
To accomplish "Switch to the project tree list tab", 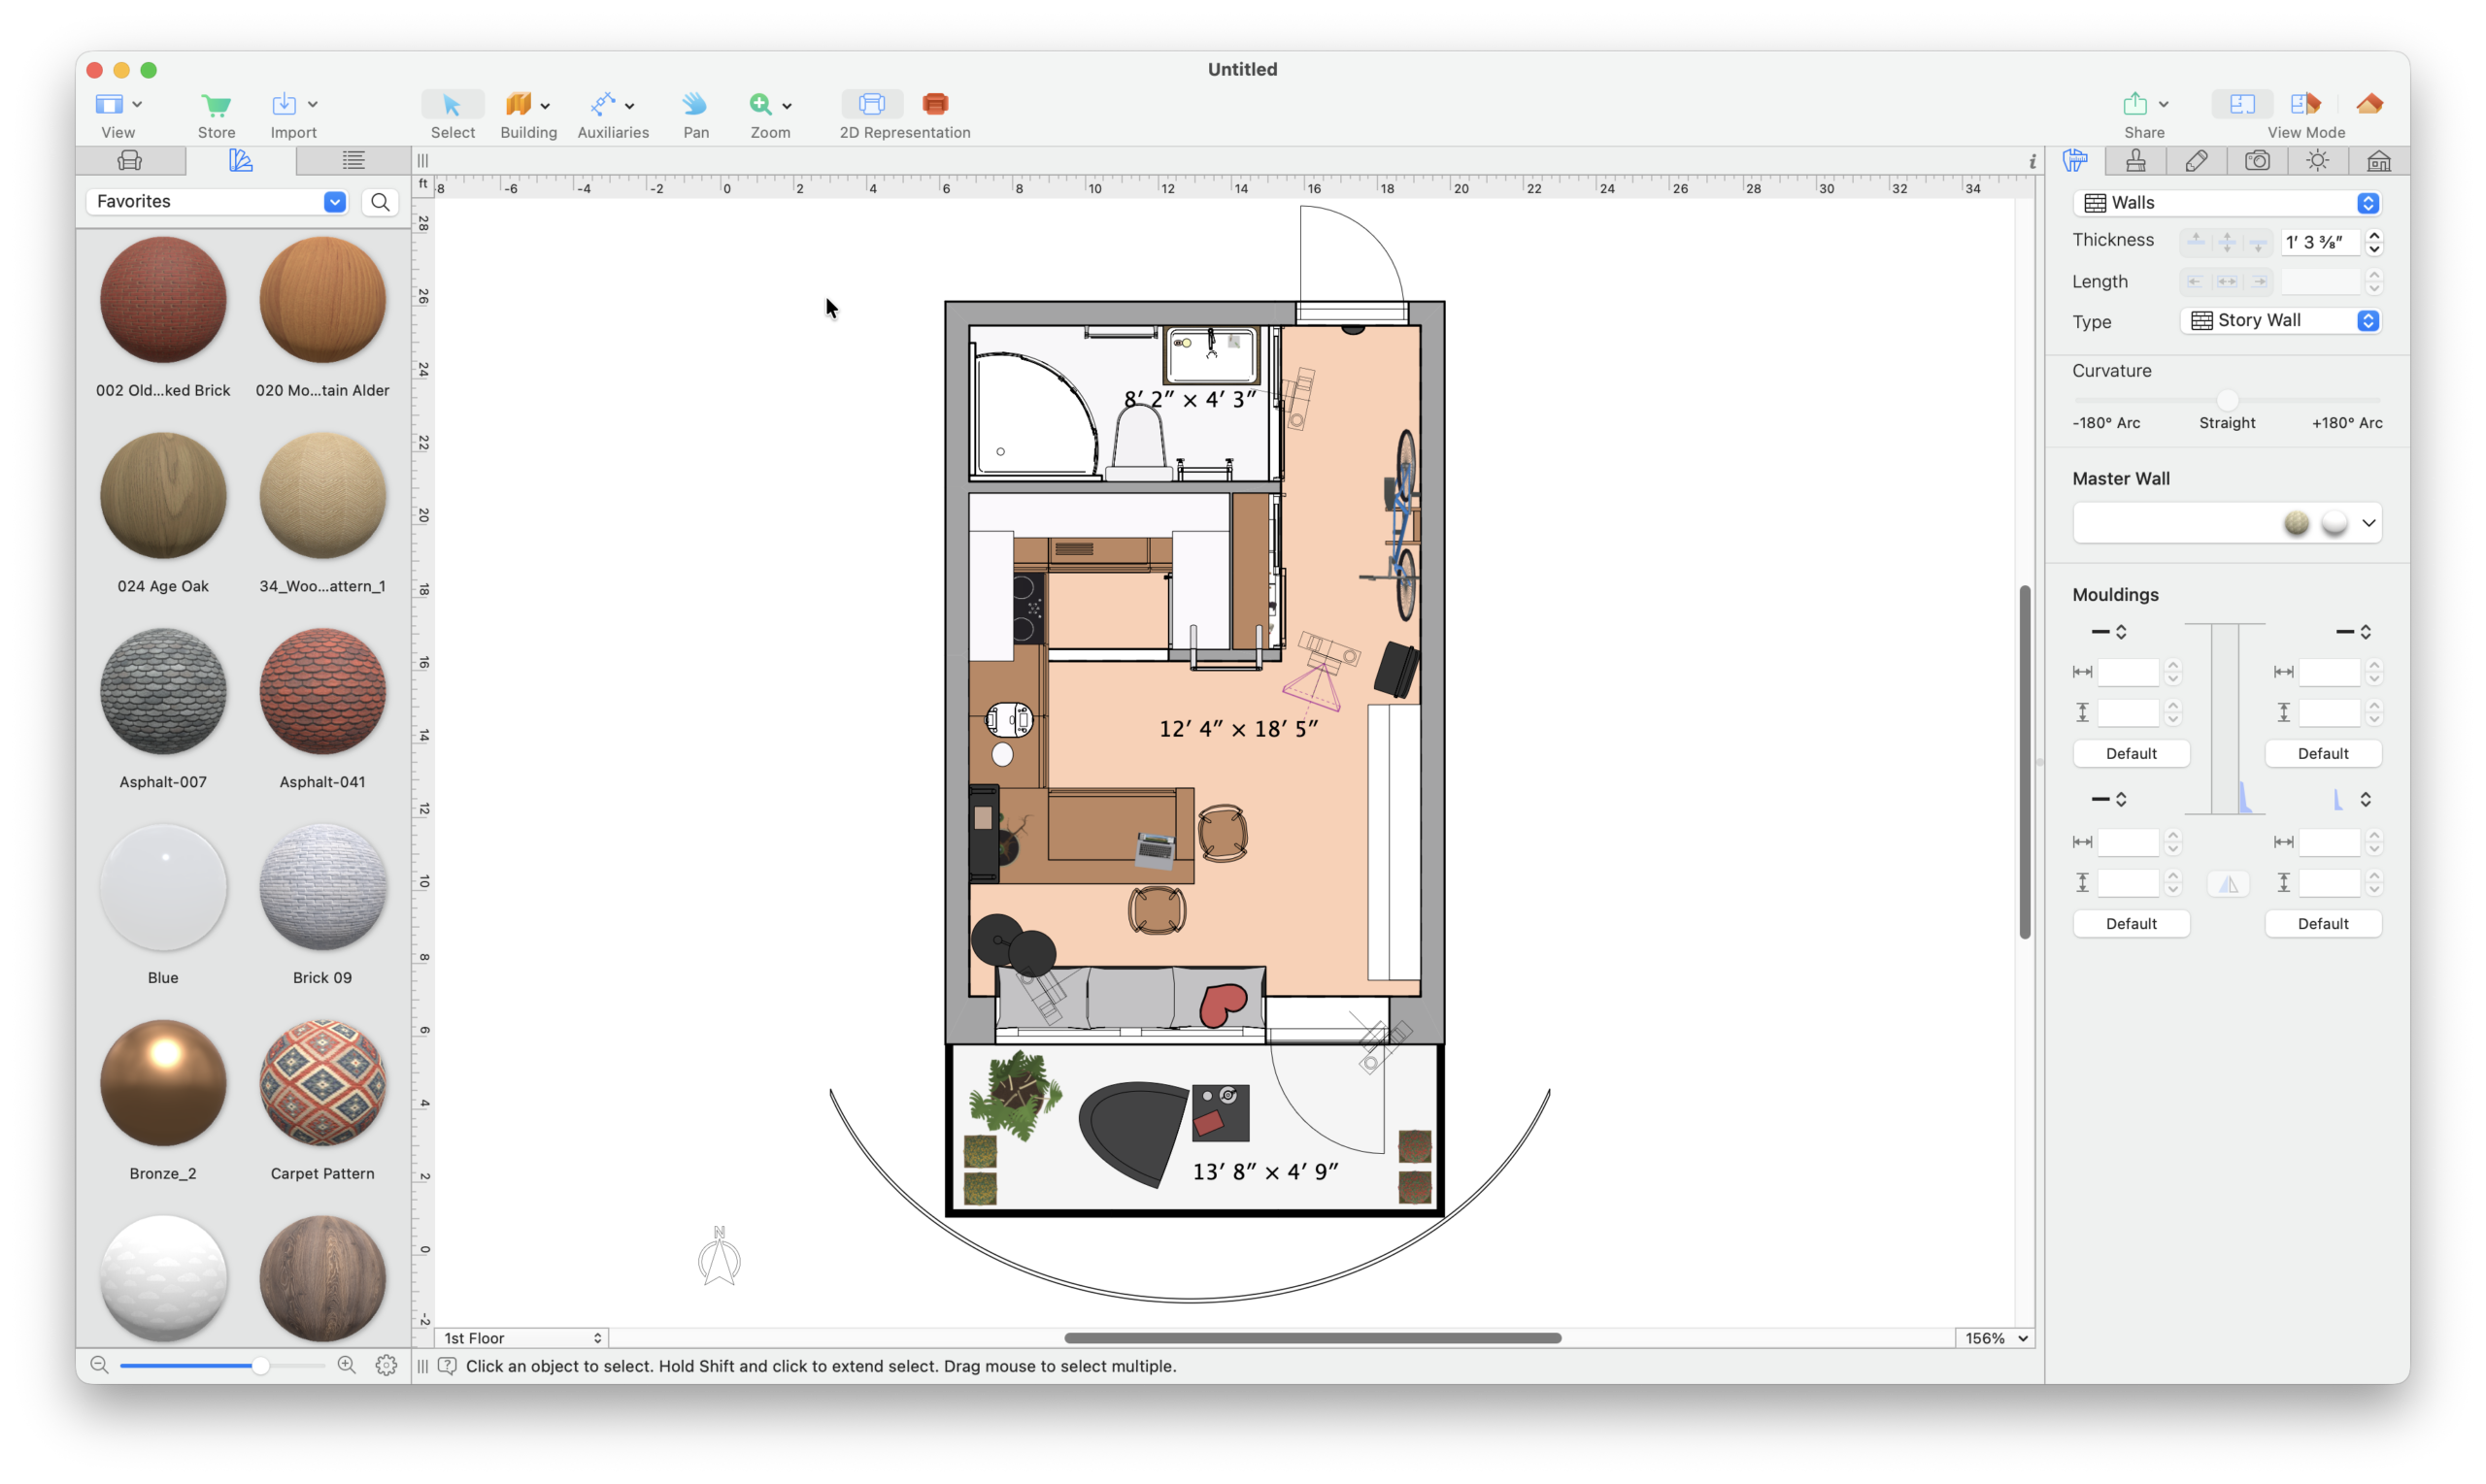I will (x=353, y=161).
